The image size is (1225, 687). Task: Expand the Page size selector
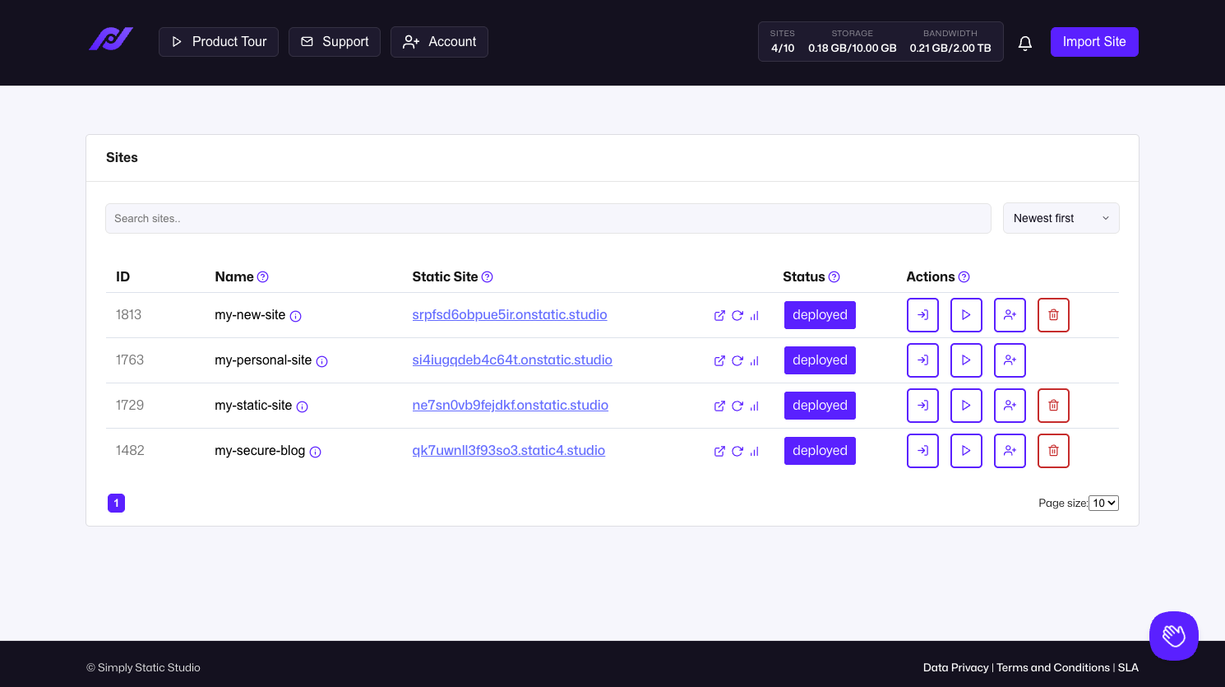point(1103,504)
